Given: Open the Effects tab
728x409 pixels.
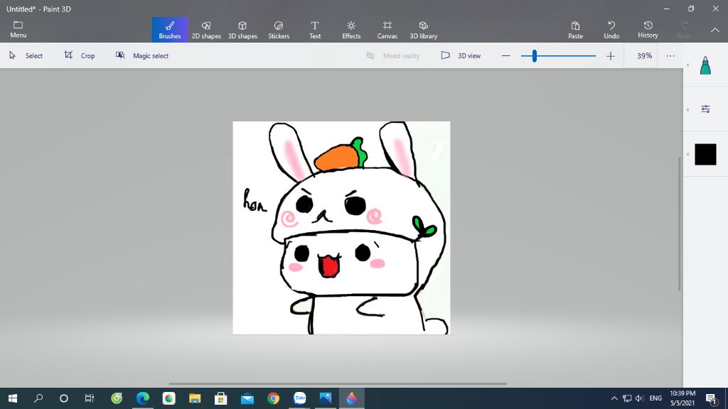Looking at the screenshot, I should pyautogui.click(x=351, y=30).
